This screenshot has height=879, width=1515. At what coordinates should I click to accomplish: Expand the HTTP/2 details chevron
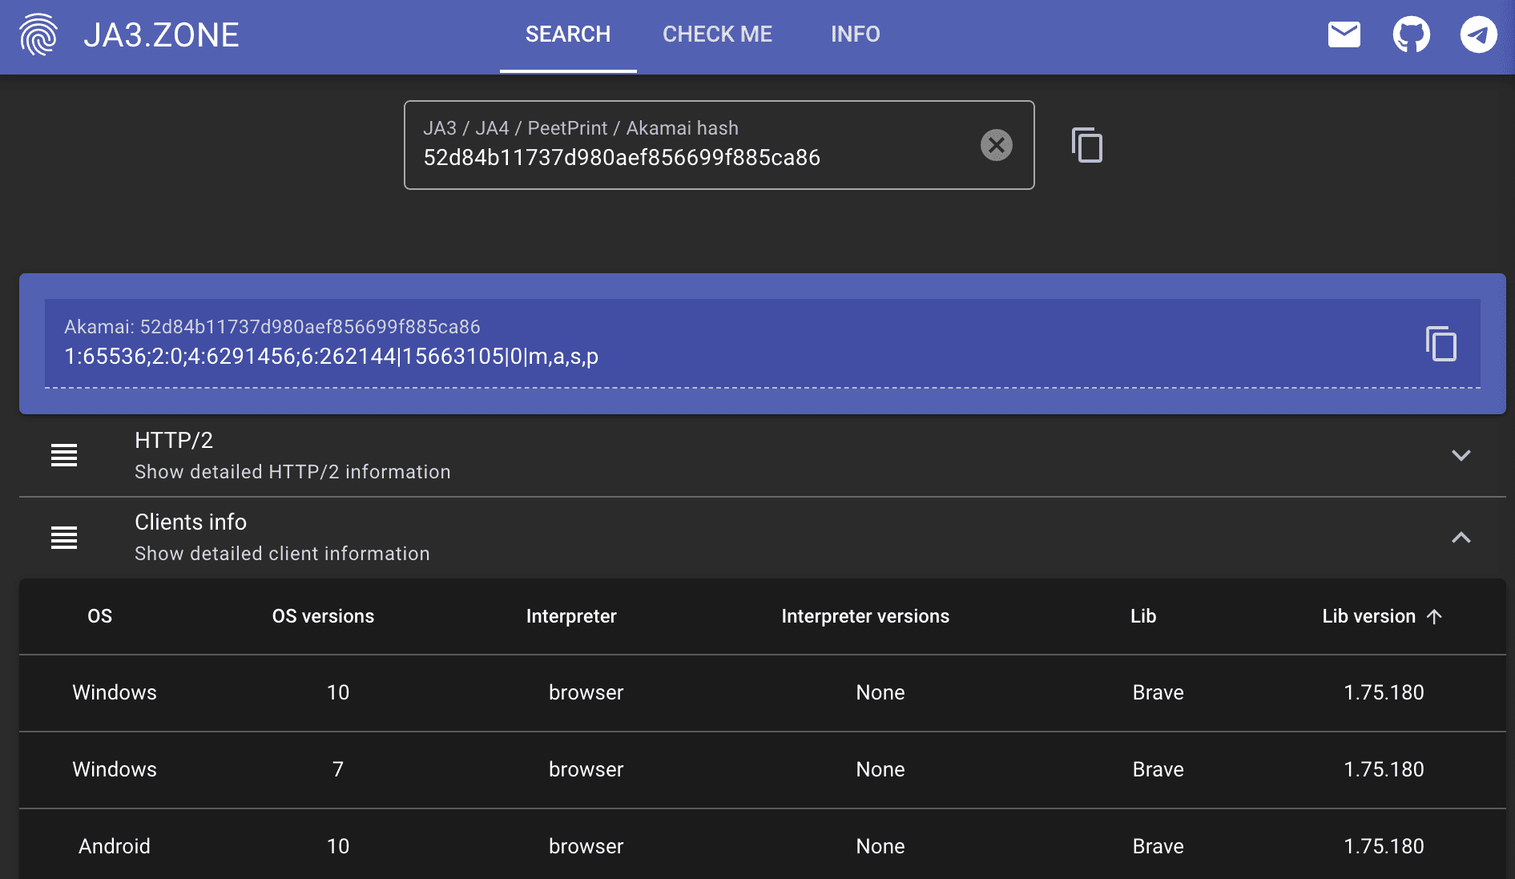1461,455
